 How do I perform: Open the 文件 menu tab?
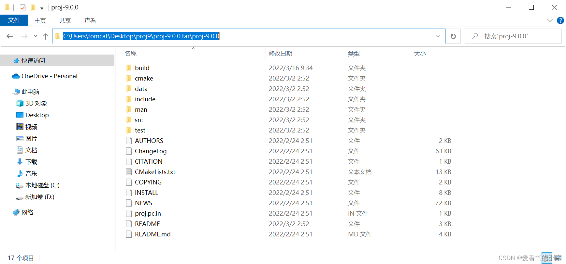tap(14, 20)
